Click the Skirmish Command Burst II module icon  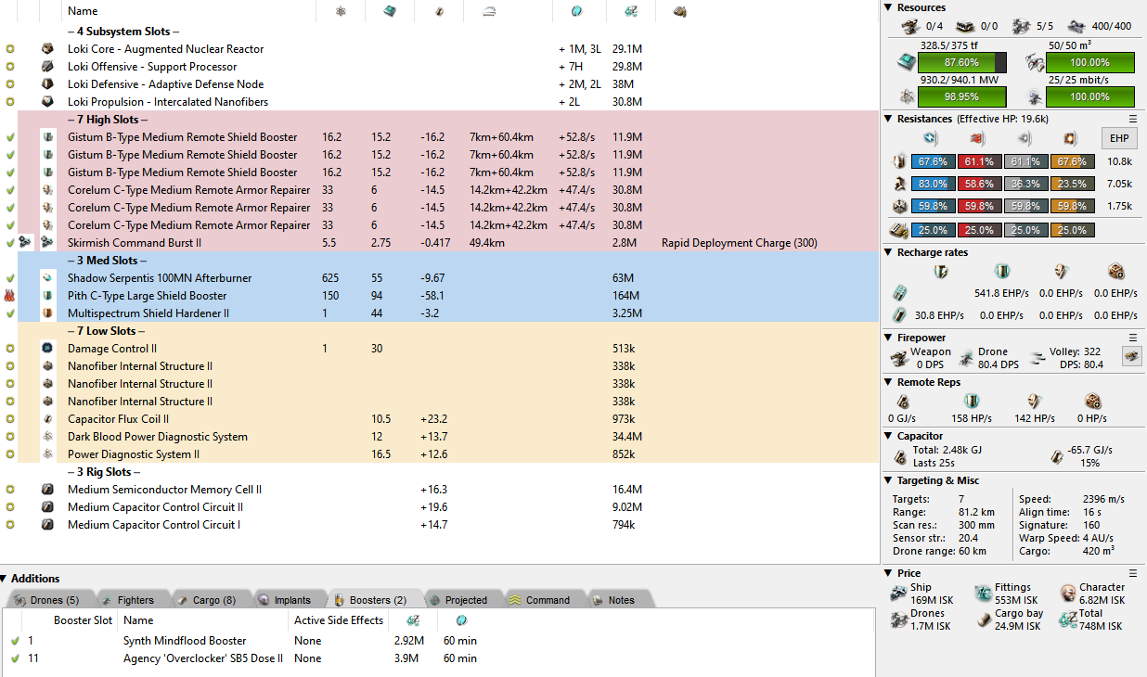[47, 243]
